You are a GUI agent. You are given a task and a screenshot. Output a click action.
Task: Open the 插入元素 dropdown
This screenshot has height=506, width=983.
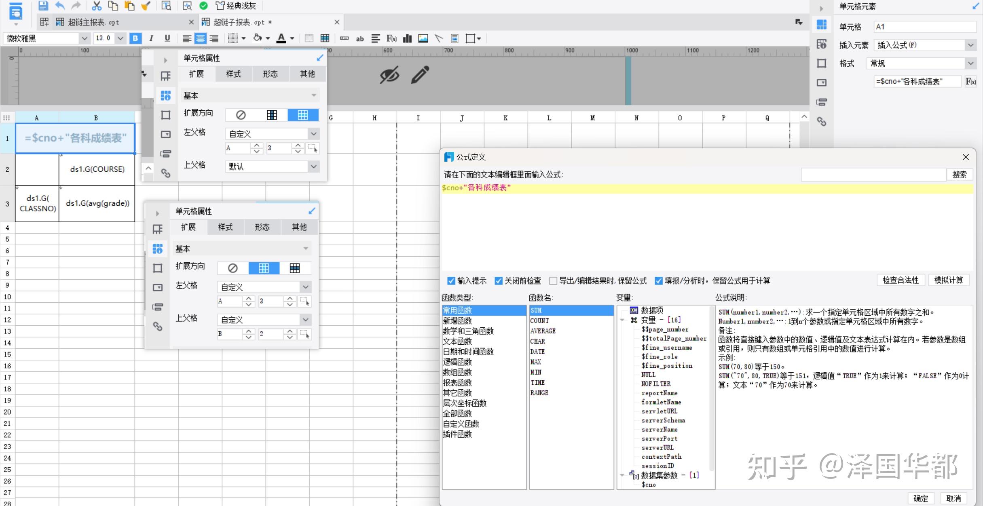(970, 45)
